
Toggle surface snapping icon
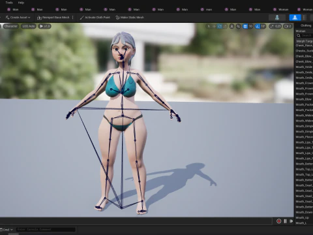click(x=239, y=26)
